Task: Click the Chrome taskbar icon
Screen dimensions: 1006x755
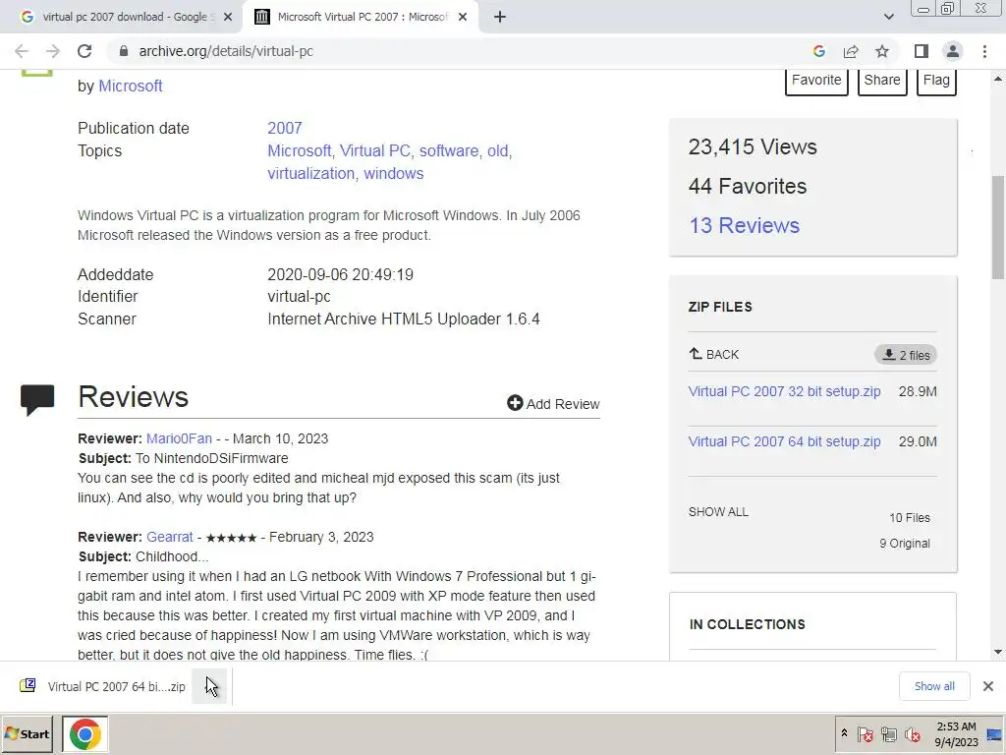Action: click(85, 733)
